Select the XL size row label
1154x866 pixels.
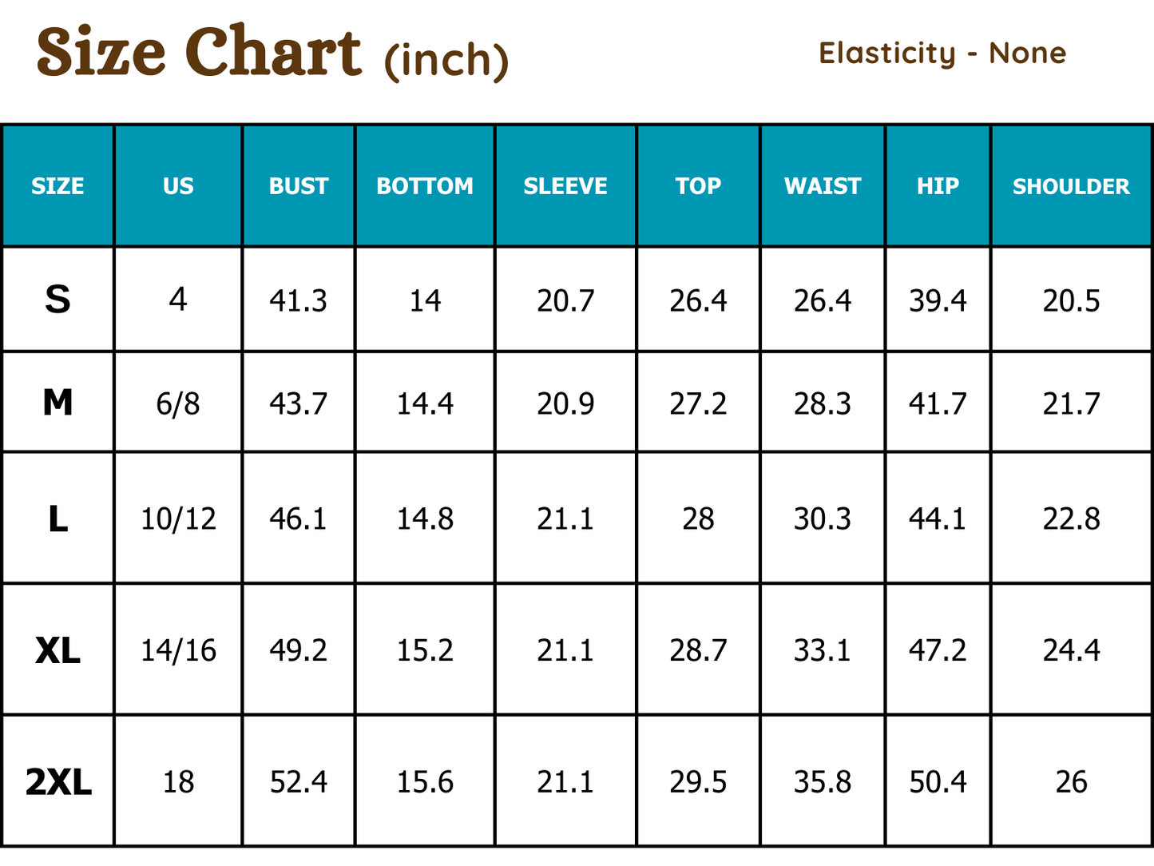(58, 651)
